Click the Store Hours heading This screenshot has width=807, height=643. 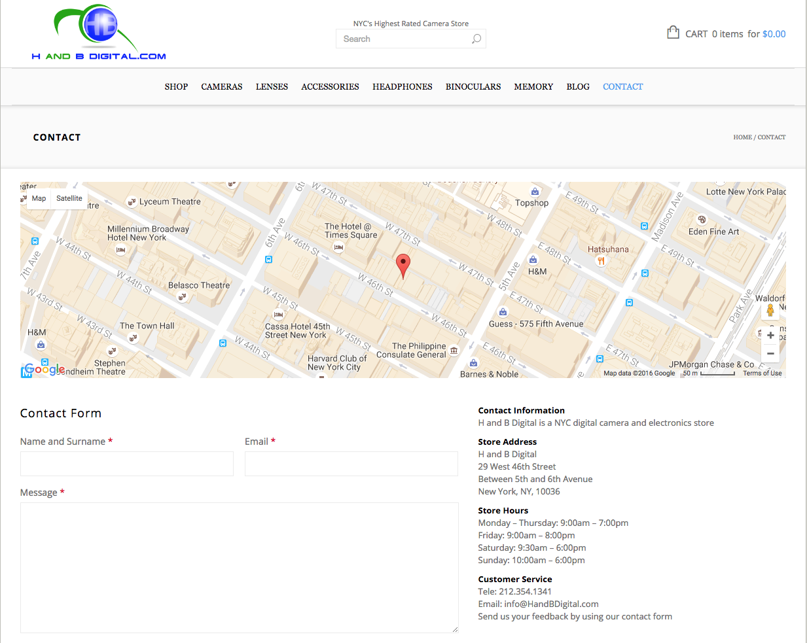pos(503,510)
